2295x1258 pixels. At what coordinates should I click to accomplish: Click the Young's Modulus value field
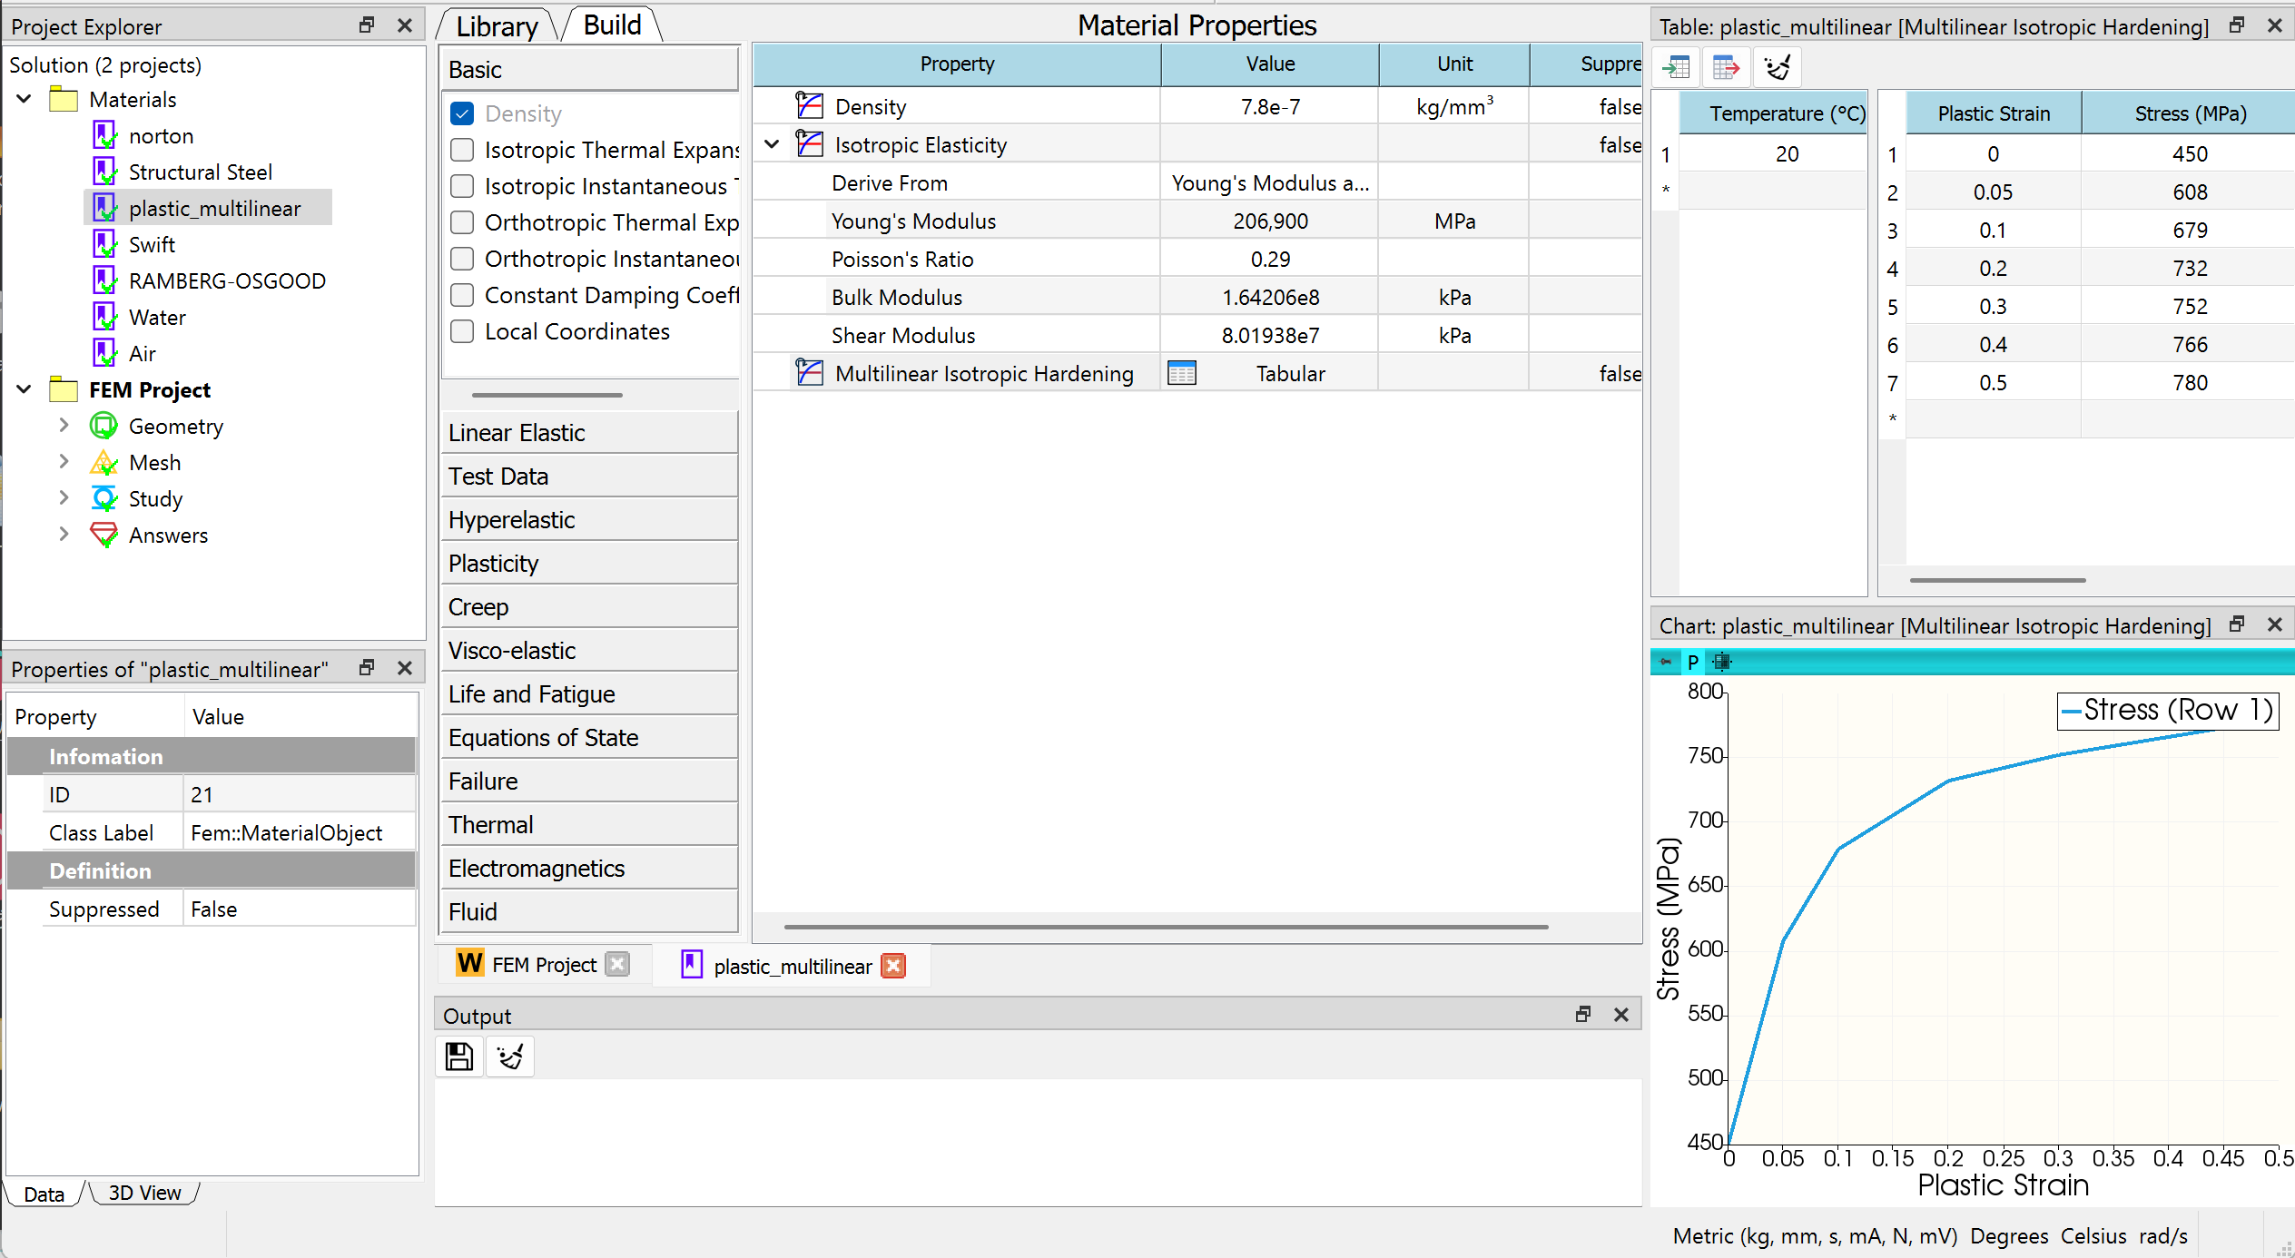[x=1269, y=221]
